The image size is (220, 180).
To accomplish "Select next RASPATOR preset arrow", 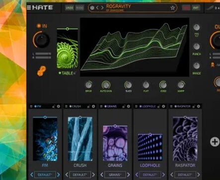I will 199,175.
